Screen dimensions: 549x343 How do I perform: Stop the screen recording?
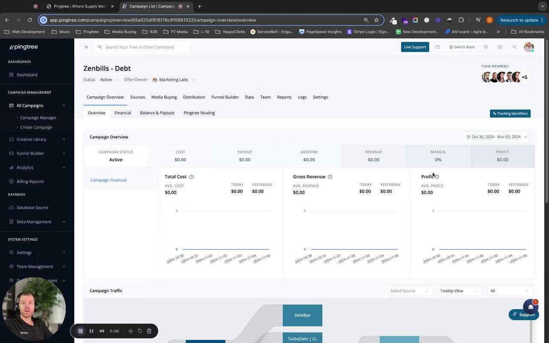(x=80, y=331)
